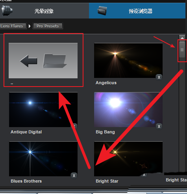Click the breadcrumb arrow after Lens Flares
The width and height of the screenshot is (187, 194).
pos(30,26)
